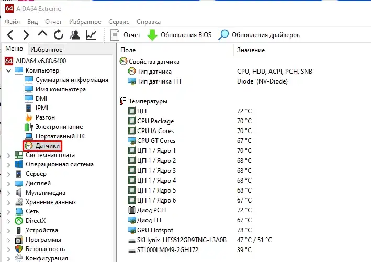Expand the Операционная система node
Viewport: 371px width, 262px height.
[x=9, y=165]
